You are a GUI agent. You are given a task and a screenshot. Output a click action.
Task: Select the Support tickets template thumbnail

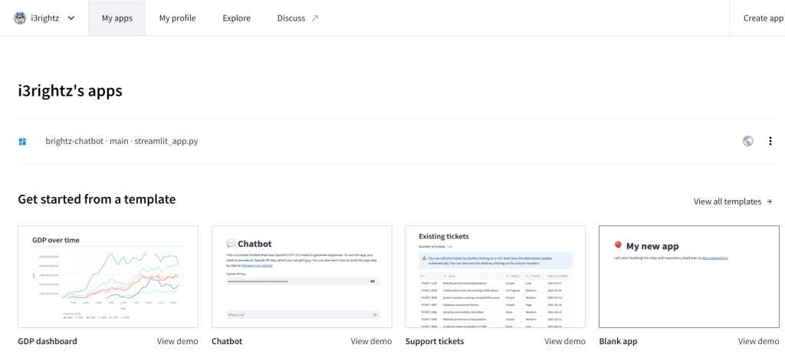(495, 277)
